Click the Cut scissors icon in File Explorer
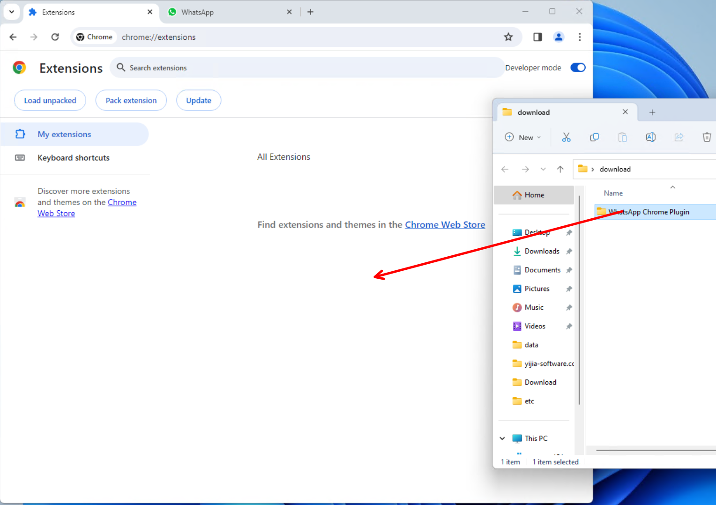 tap(566, 137)
